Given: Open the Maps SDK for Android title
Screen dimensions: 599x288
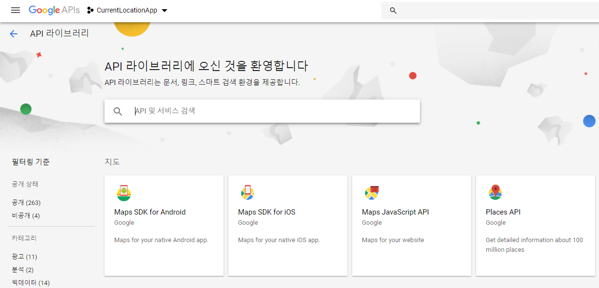Looking at the screenshot, I should coord(150,212).
